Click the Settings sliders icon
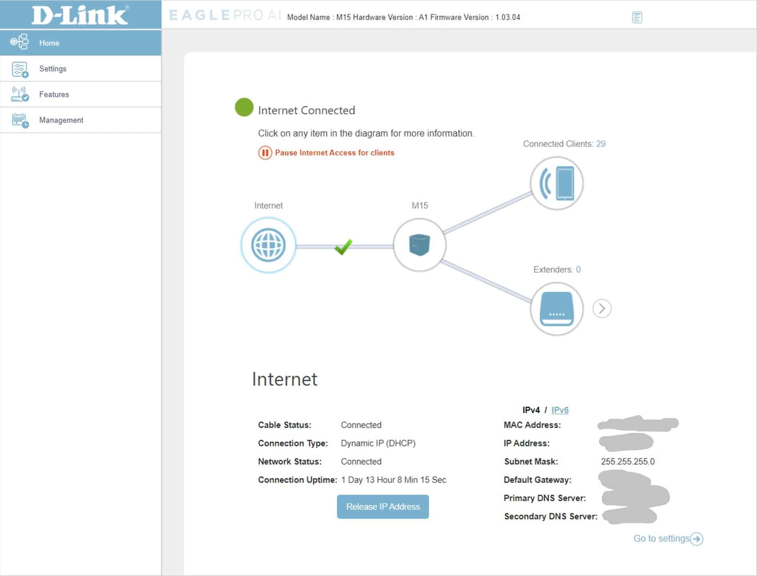This screenshot has width=757, height=576. tap(20, 69)
